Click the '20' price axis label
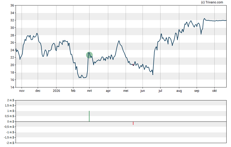Viewport: 231px width, 147px height. click(12, 65)
